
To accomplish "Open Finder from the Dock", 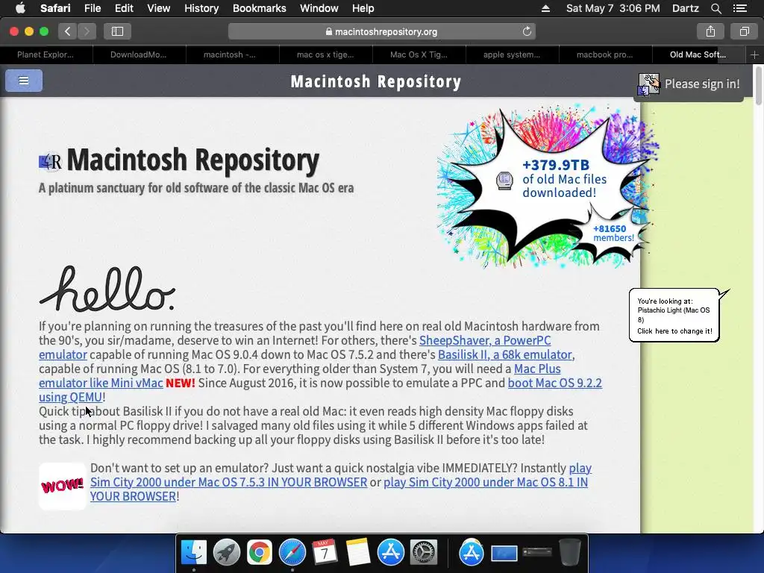I will click(x=194, y=553).
